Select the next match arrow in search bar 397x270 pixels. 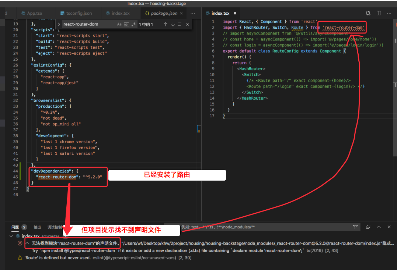click(173, 25)
